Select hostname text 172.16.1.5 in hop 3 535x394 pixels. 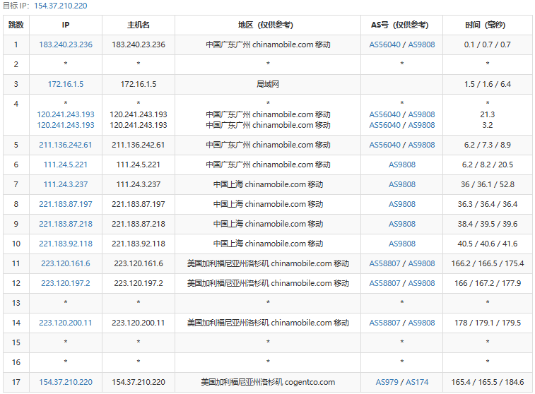click(x=139, y=84)
